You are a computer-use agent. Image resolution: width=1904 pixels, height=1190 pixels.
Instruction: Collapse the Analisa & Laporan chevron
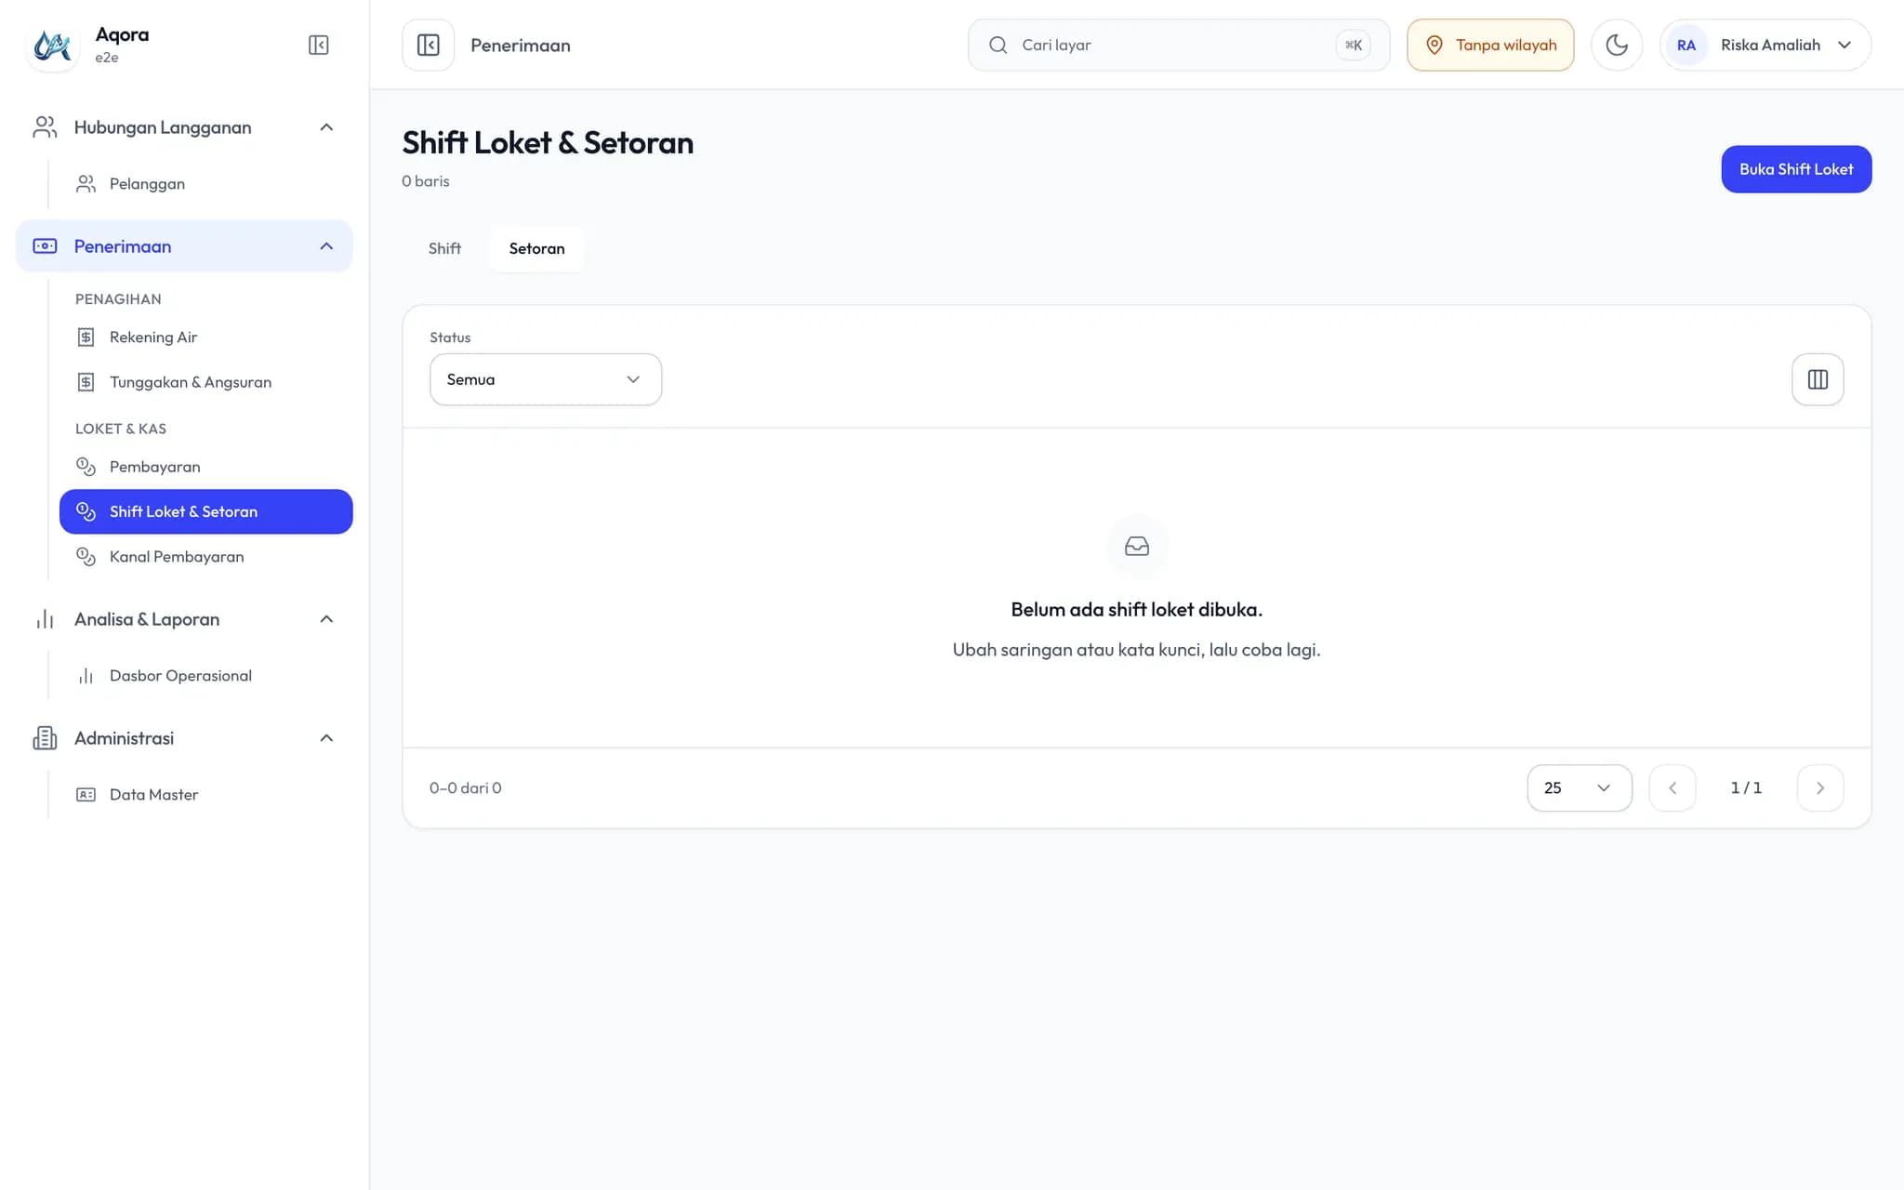326,619
